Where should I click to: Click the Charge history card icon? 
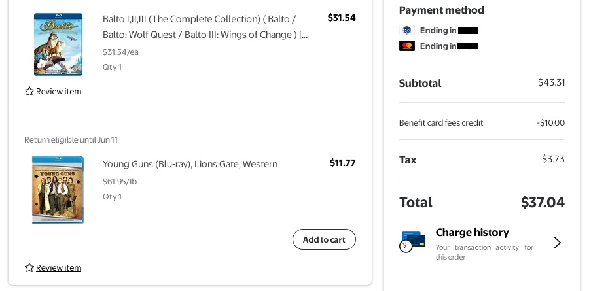point(412,242)
